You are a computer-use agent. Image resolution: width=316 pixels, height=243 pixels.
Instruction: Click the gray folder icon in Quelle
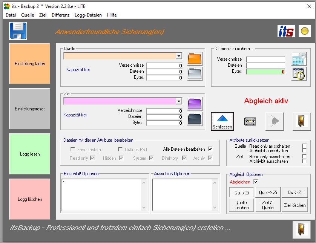[x=195, y=74]
